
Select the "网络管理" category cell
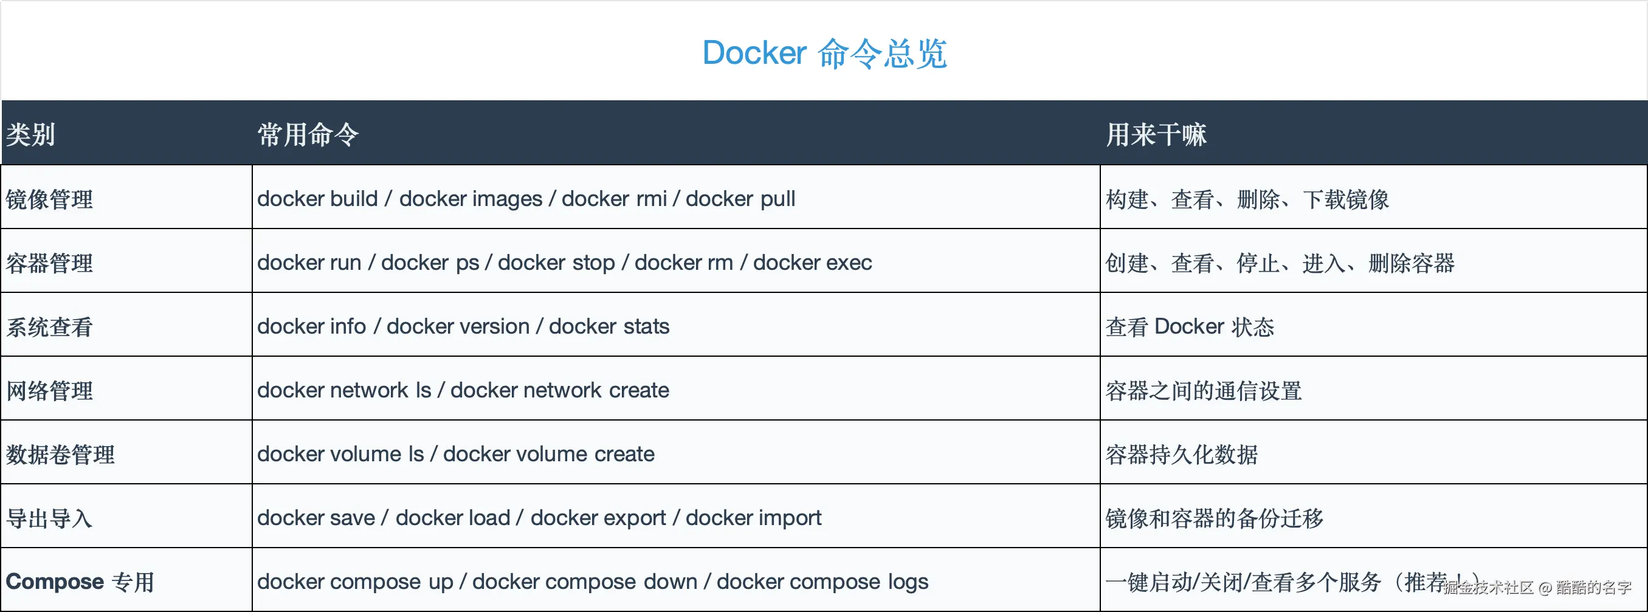tap(50, 390)
